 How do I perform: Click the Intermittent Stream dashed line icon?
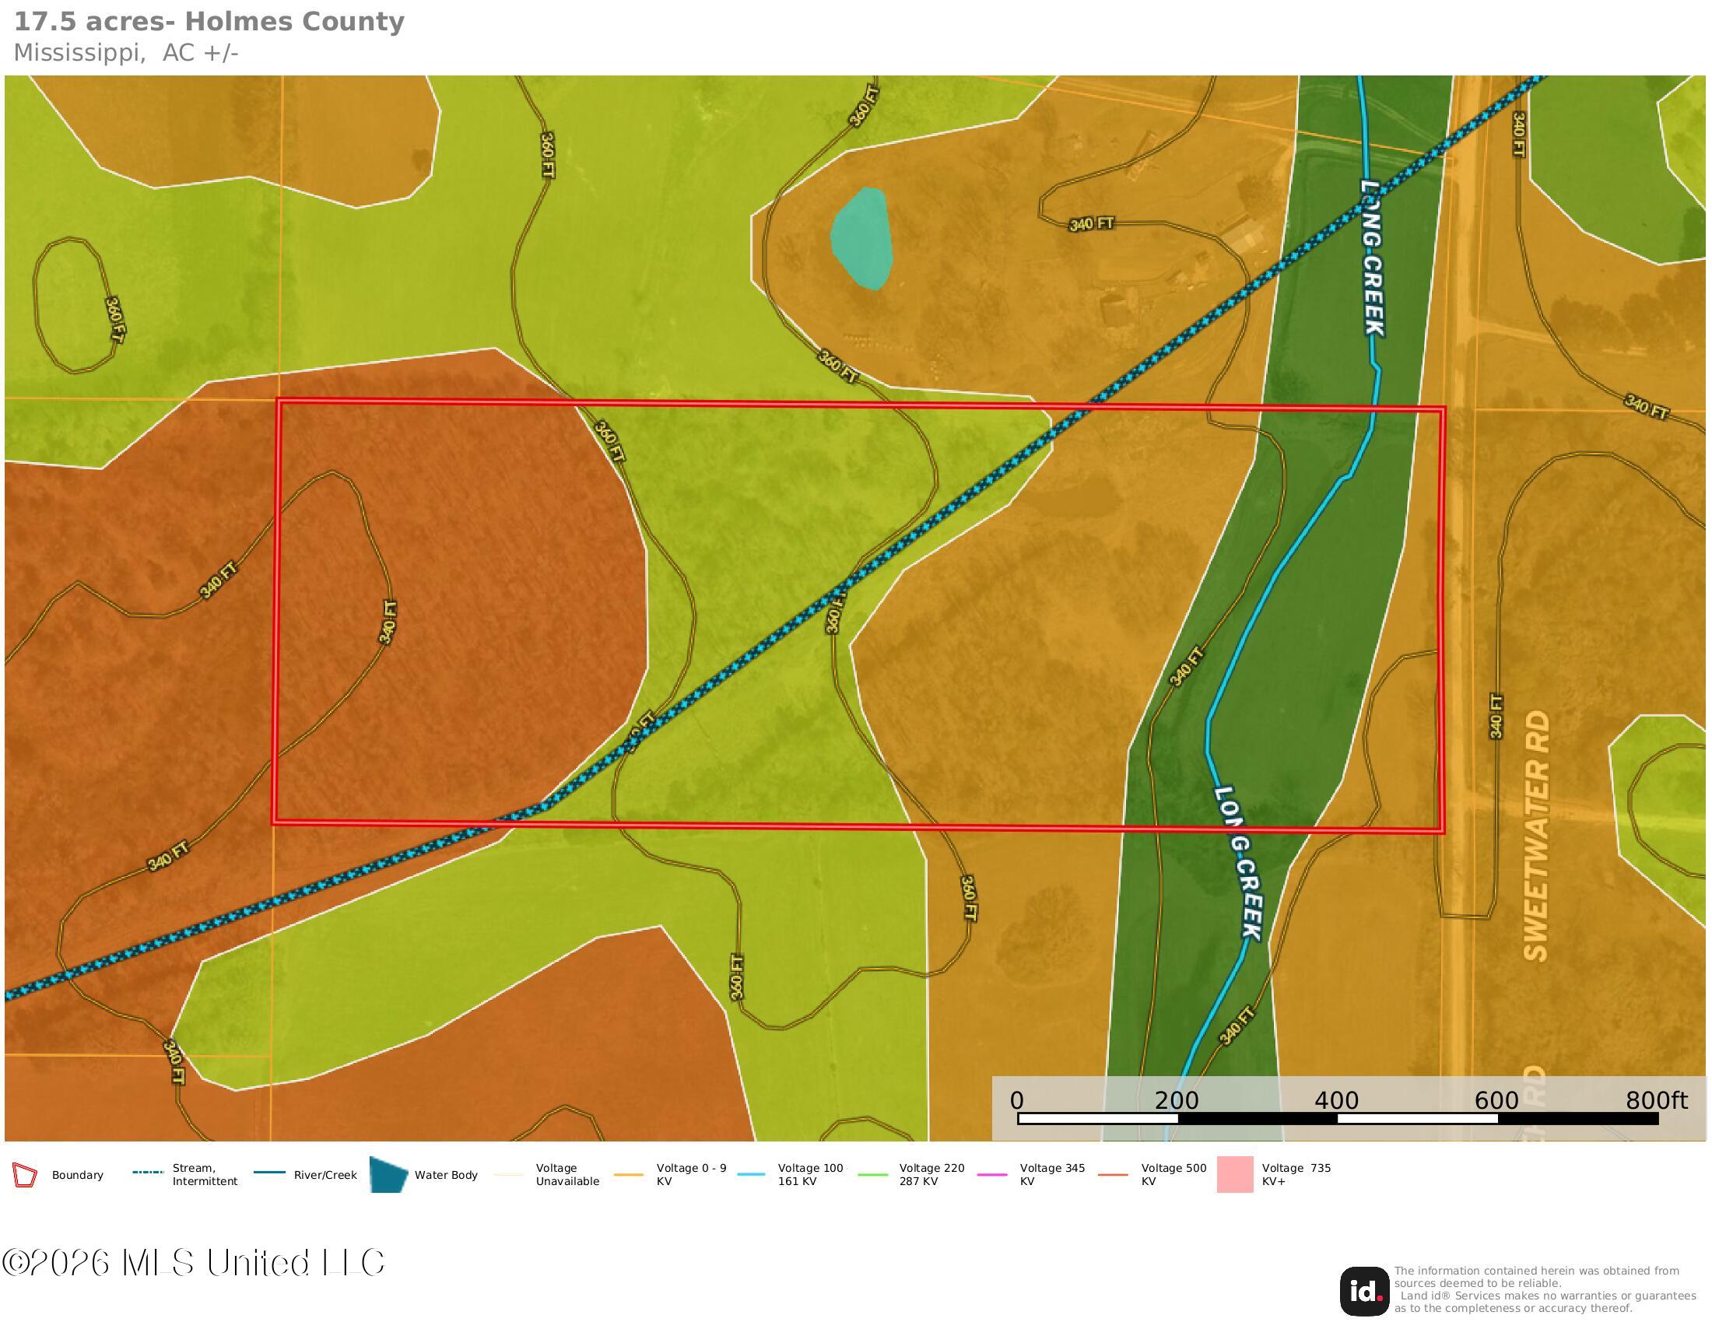(148, 1173)
